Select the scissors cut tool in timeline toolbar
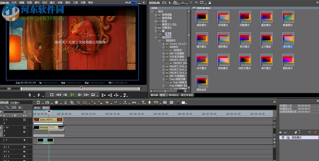319x161 pixels. tap(65, 103)
